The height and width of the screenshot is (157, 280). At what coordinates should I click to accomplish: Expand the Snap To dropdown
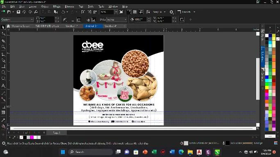pyautogui.click(x=165, y=12)
